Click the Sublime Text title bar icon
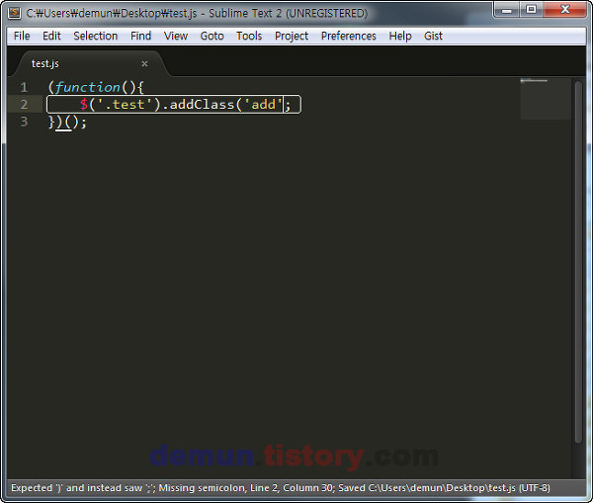This screenshot has width=593, height=503. pos(14,13)
